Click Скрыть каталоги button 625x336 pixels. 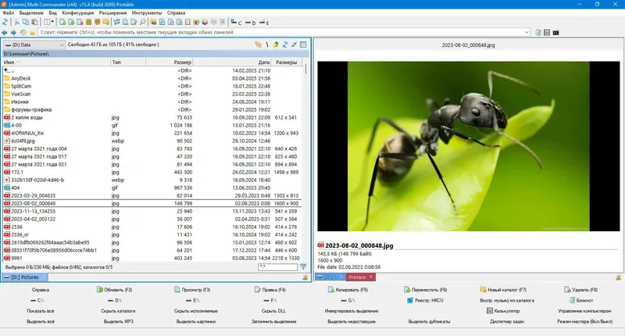coord(118,311)
